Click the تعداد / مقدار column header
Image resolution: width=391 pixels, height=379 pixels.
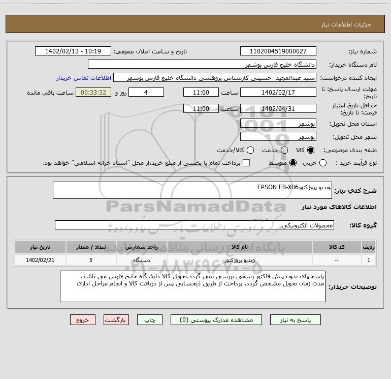pos(91,247)
